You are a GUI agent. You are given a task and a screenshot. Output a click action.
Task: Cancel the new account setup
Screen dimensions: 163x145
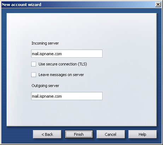point(111,134)
